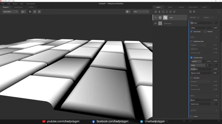Click the Gradient Jitter Threshold slider

[201, 69]
